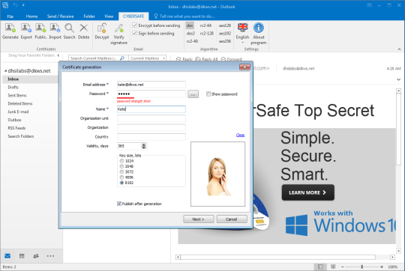Viewport: 405px width, 271px height.
Task: Select the 2048 bits key size
Action: tap(121, 166)
